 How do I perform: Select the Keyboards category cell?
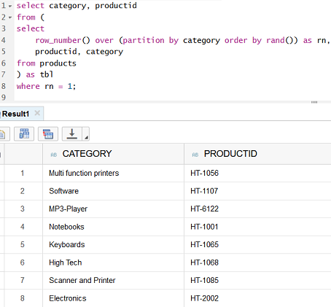(x=113, y=244)
